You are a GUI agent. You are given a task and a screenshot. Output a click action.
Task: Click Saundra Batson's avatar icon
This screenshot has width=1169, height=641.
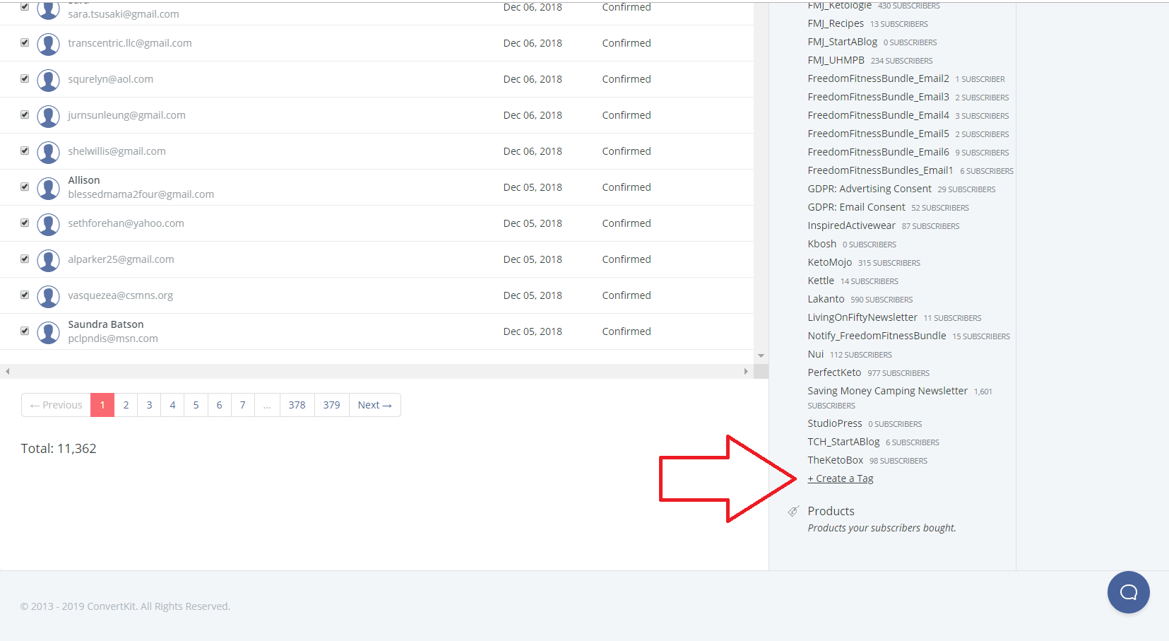pyautogui.click(x=48, y=331)
